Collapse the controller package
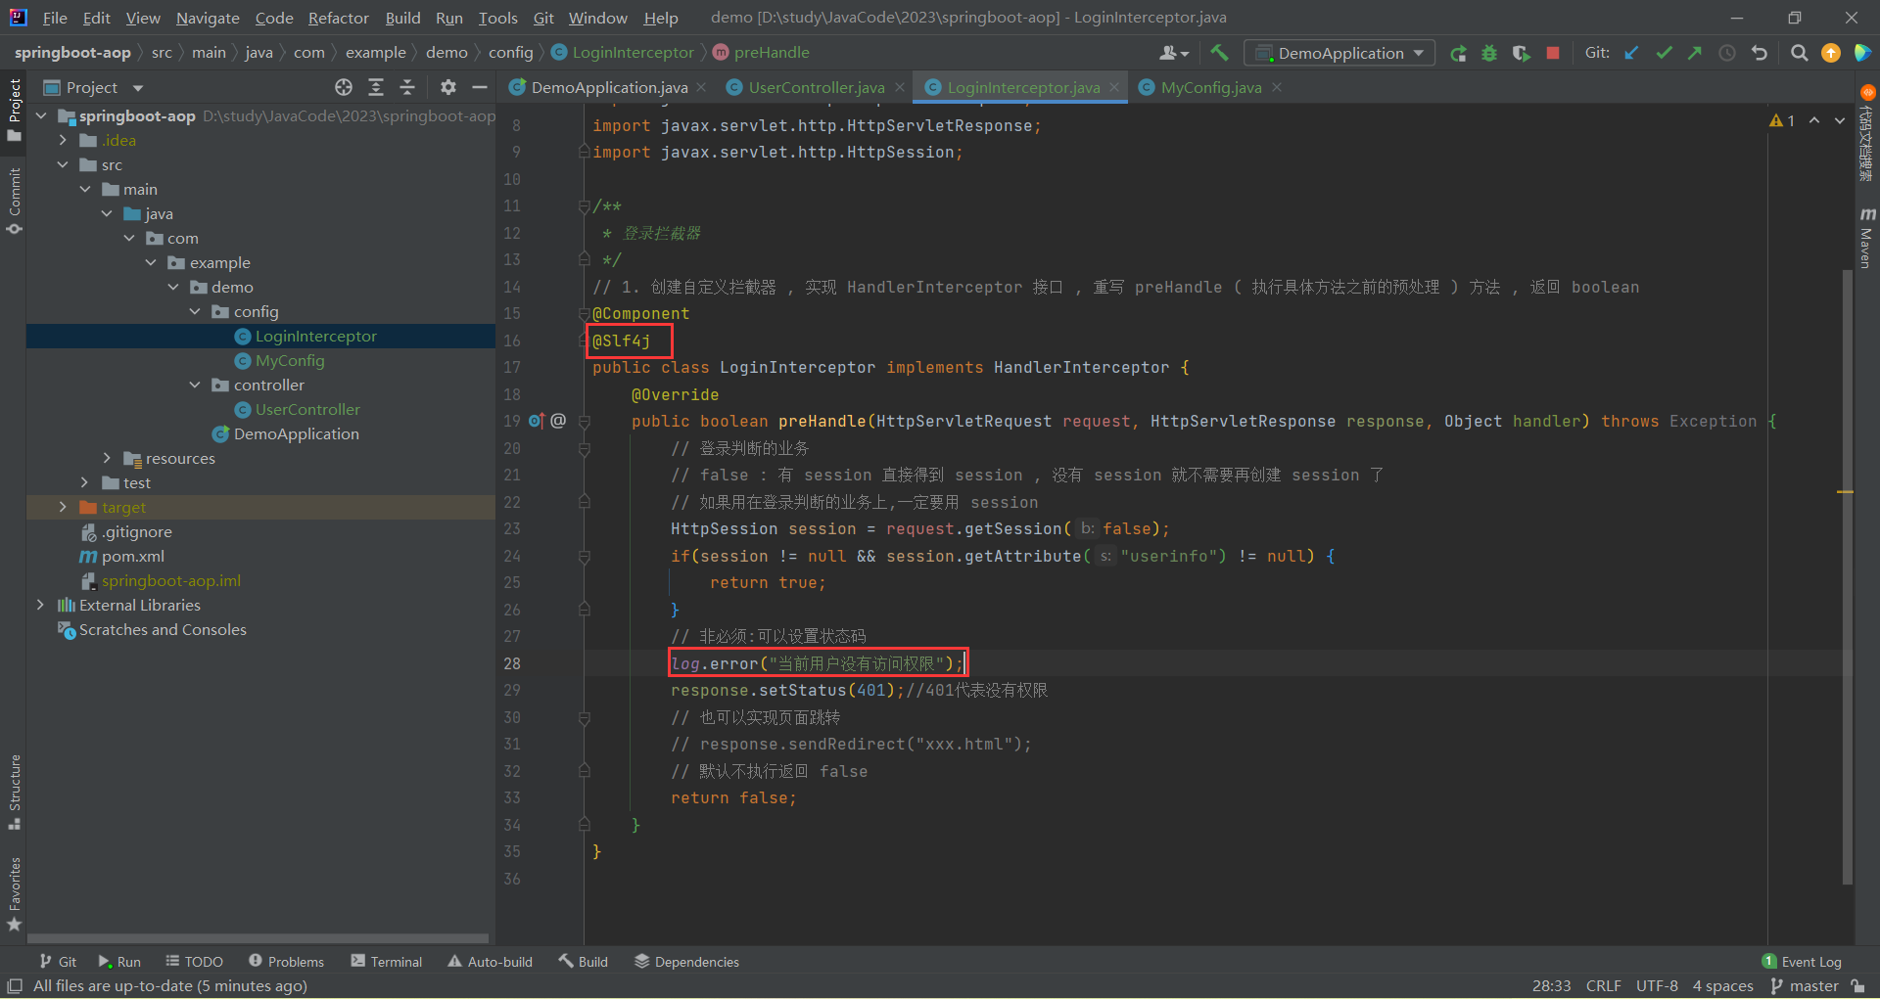 coord(195,385)
